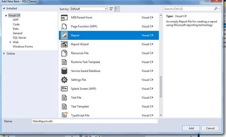The width and height of the screenshot is (226, 137).
Task: Click the search magnifier icon
Action: point(215,9)
